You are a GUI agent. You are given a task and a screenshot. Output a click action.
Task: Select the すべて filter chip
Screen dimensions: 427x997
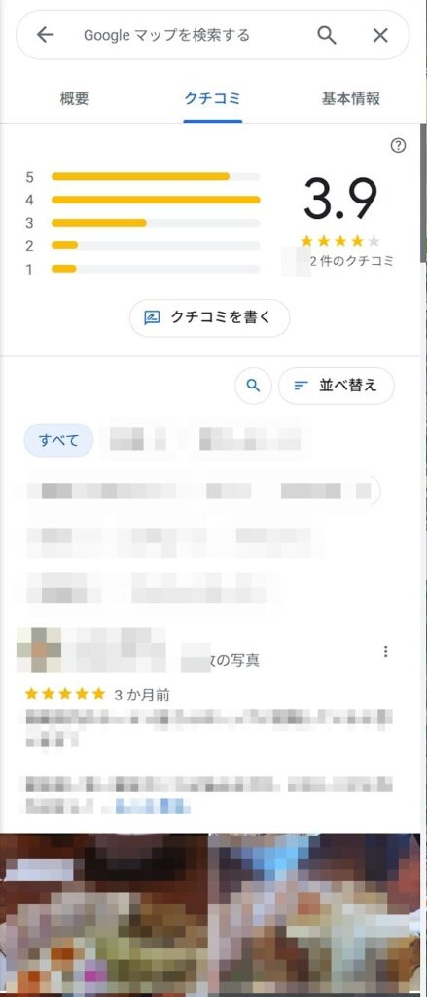click(x=59, y=440)
